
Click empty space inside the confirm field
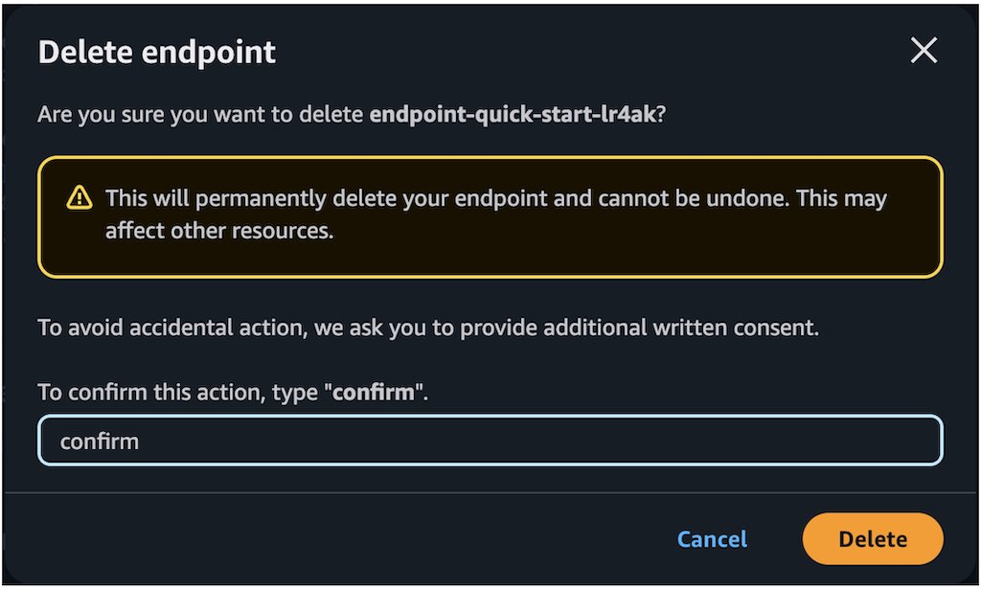[x=538, y=441]
